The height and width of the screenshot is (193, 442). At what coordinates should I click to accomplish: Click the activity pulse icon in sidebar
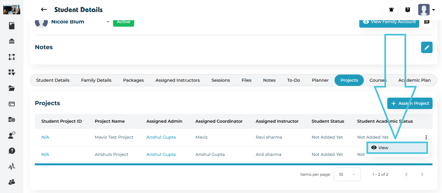(12, 167)
